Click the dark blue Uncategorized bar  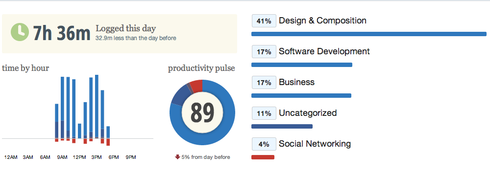click(x=282, y=126)
